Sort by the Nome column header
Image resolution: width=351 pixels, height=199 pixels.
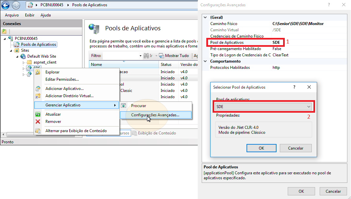click(124, 65)
